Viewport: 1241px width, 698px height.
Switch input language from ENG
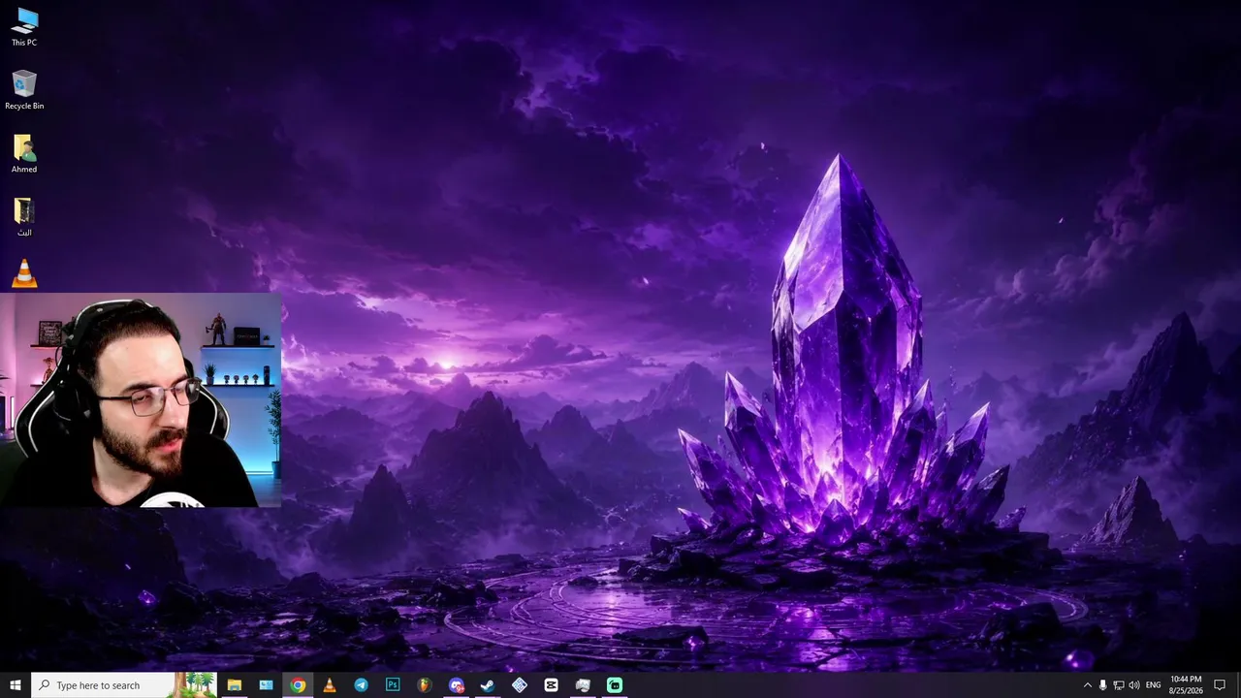tap(1154, 685)
